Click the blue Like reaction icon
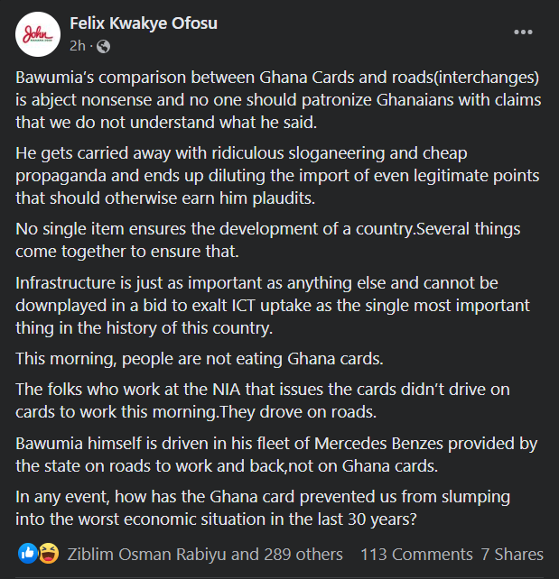 pyautogui.click(x=26, y=553)
